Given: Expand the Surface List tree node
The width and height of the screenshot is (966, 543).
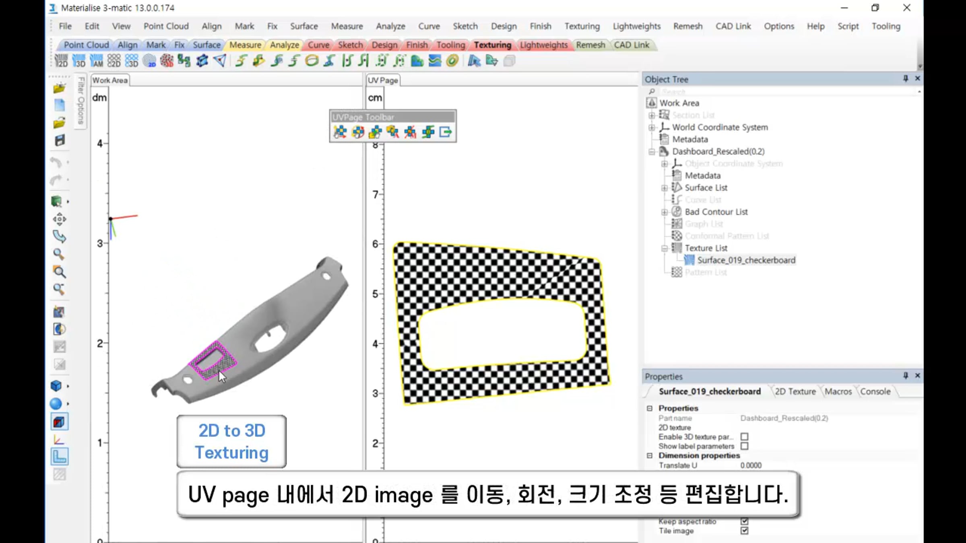Looking at the screenshot, I should click(x=665, y=188).
